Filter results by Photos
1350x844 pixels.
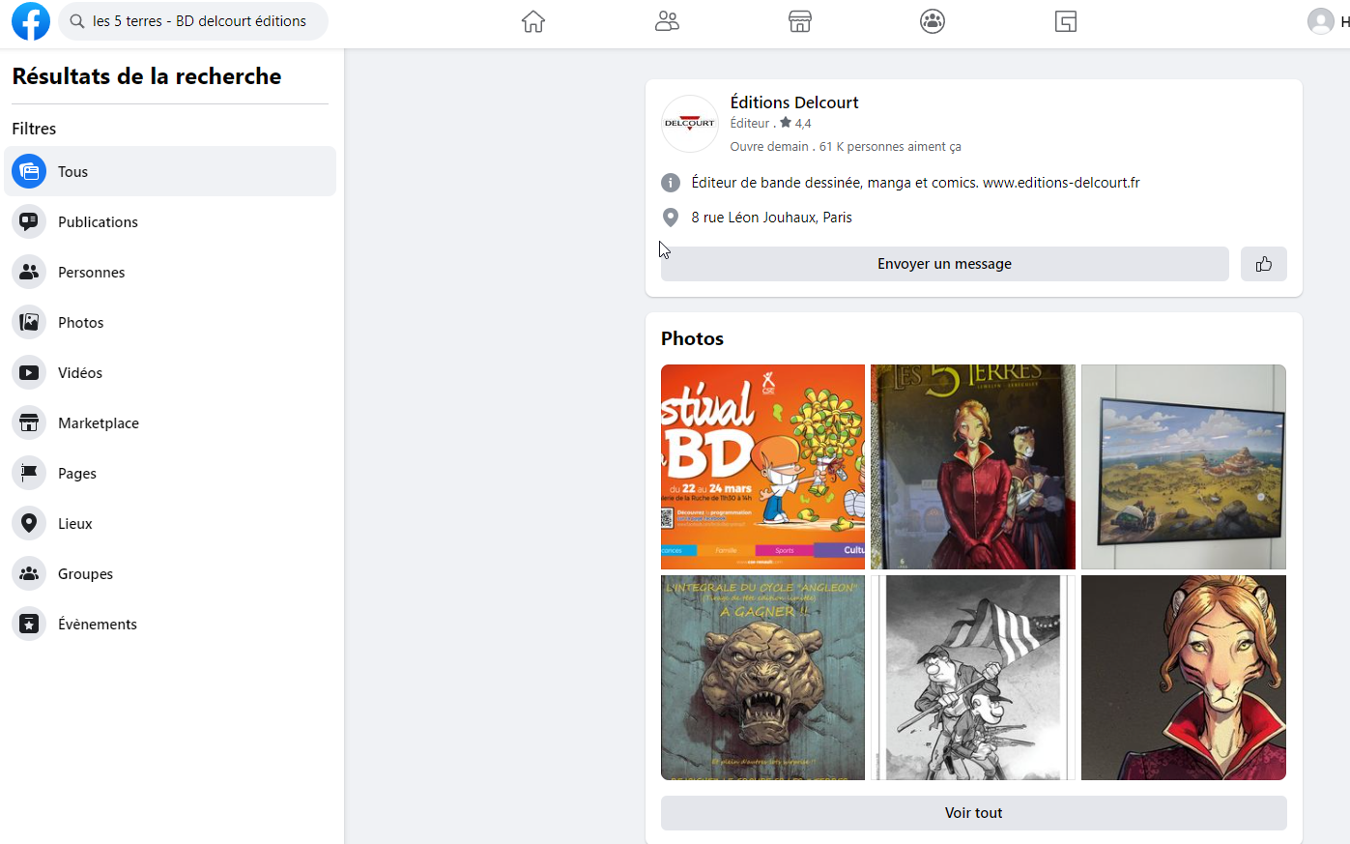point(170,322)
